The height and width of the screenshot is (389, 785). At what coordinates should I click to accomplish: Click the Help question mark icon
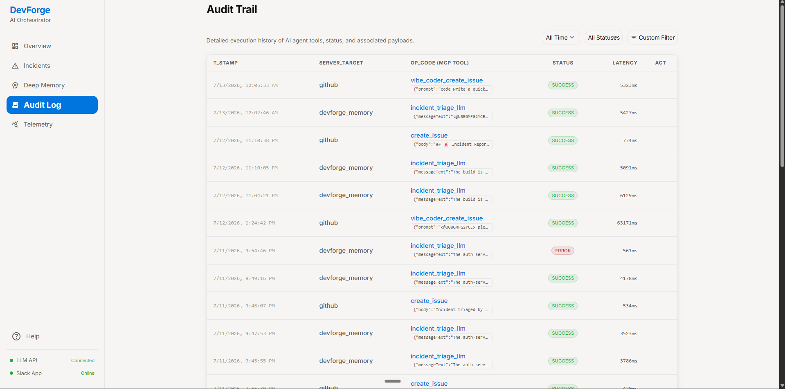pos(16,336)
